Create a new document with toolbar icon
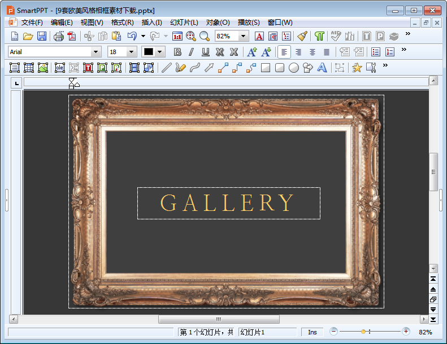The width and height of the screenshot is (447, 344). click(15, 36)
